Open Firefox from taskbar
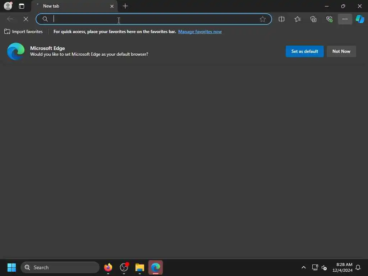Screen dimensions: 368x276 pyautogui.click(x=108, y=267)
